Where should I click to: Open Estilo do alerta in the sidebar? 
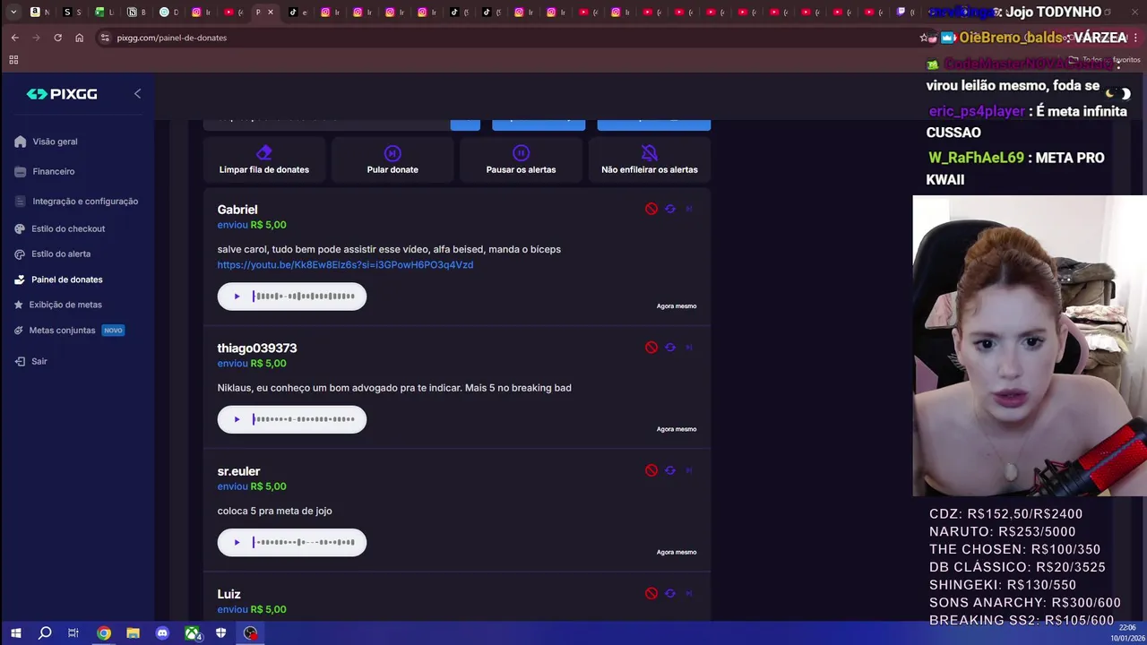coord(53,254)
